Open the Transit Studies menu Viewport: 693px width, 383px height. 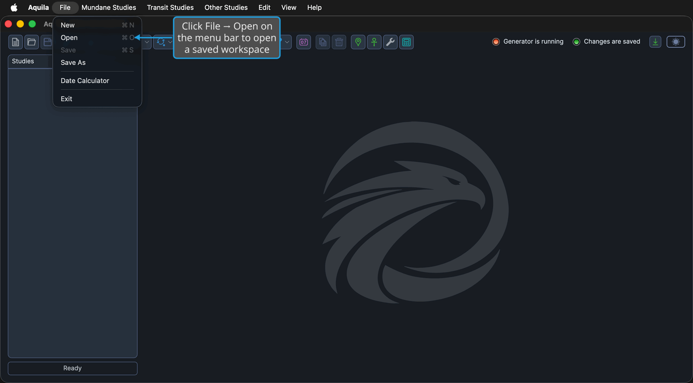(x=170, y=7)
